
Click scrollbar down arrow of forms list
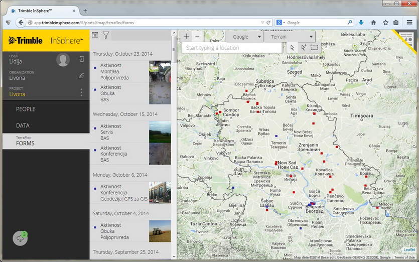point(174,256)
